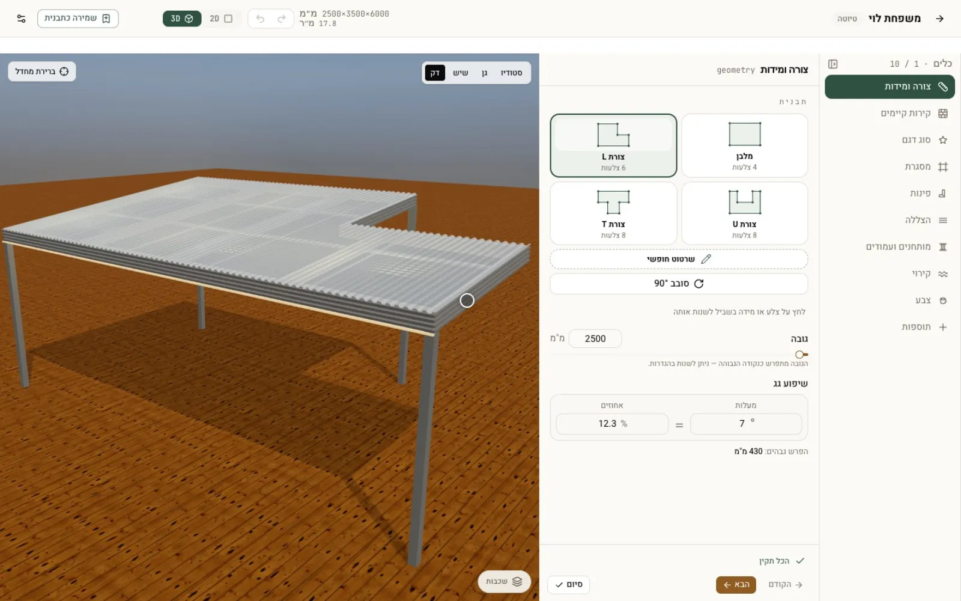
Task: Switch the scene to סטודיו (studio)
Action: tap(512, 73)
